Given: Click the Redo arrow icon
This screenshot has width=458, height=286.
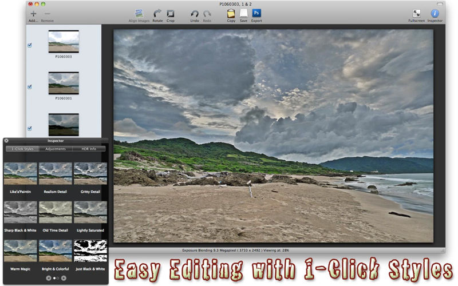Looking at the screenshot, I should 207,14.
